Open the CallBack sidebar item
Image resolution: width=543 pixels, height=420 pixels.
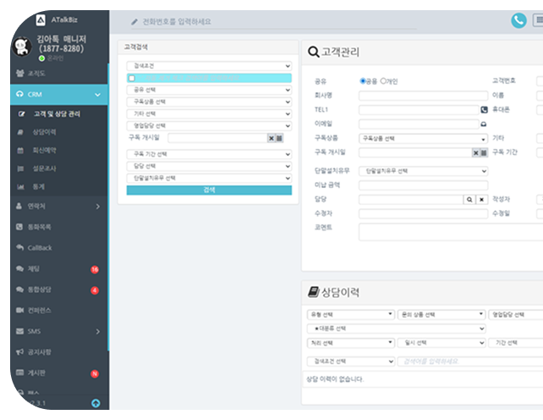(40, 247)
